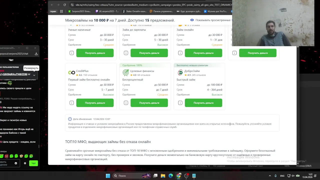Click microphone icon in system tray

pos(275,176)
